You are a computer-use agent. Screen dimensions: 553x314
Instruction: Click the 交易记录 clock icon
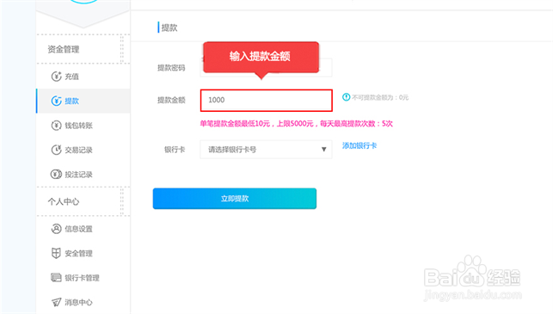(x=57, y=150)
